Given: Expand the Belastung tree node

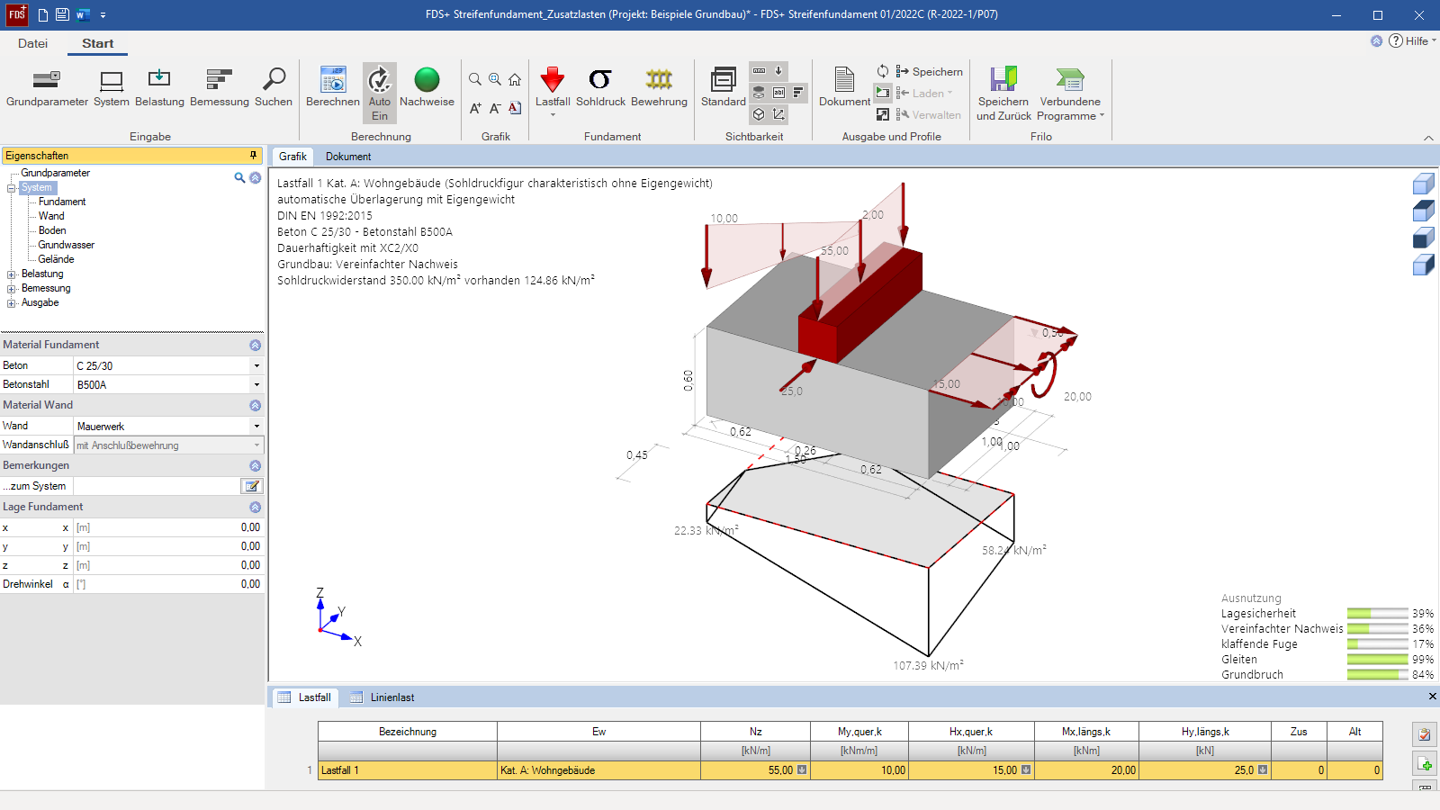Looking at the screenshot, I should click(x=11, y=274).
